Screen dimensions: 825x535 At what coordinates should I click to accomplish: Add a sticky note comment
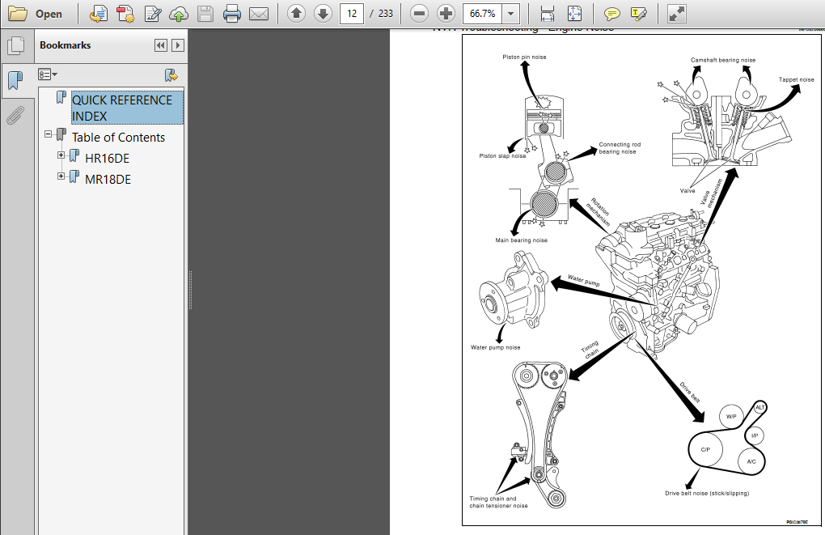click(x=611, y=14)
